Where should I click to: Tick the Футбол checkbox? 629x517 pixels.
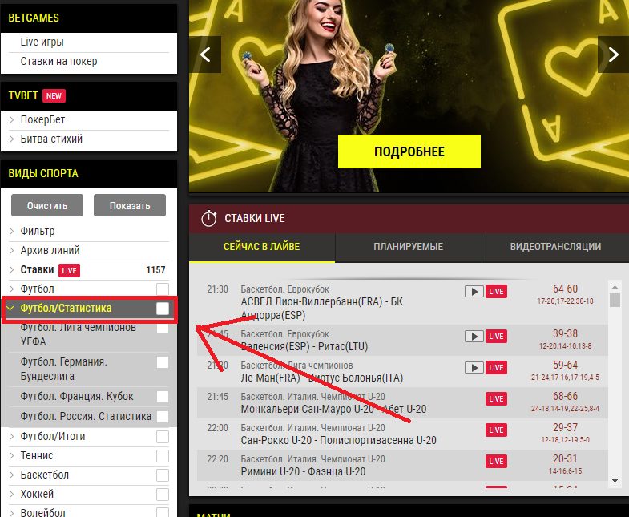(x=163, y=289)
